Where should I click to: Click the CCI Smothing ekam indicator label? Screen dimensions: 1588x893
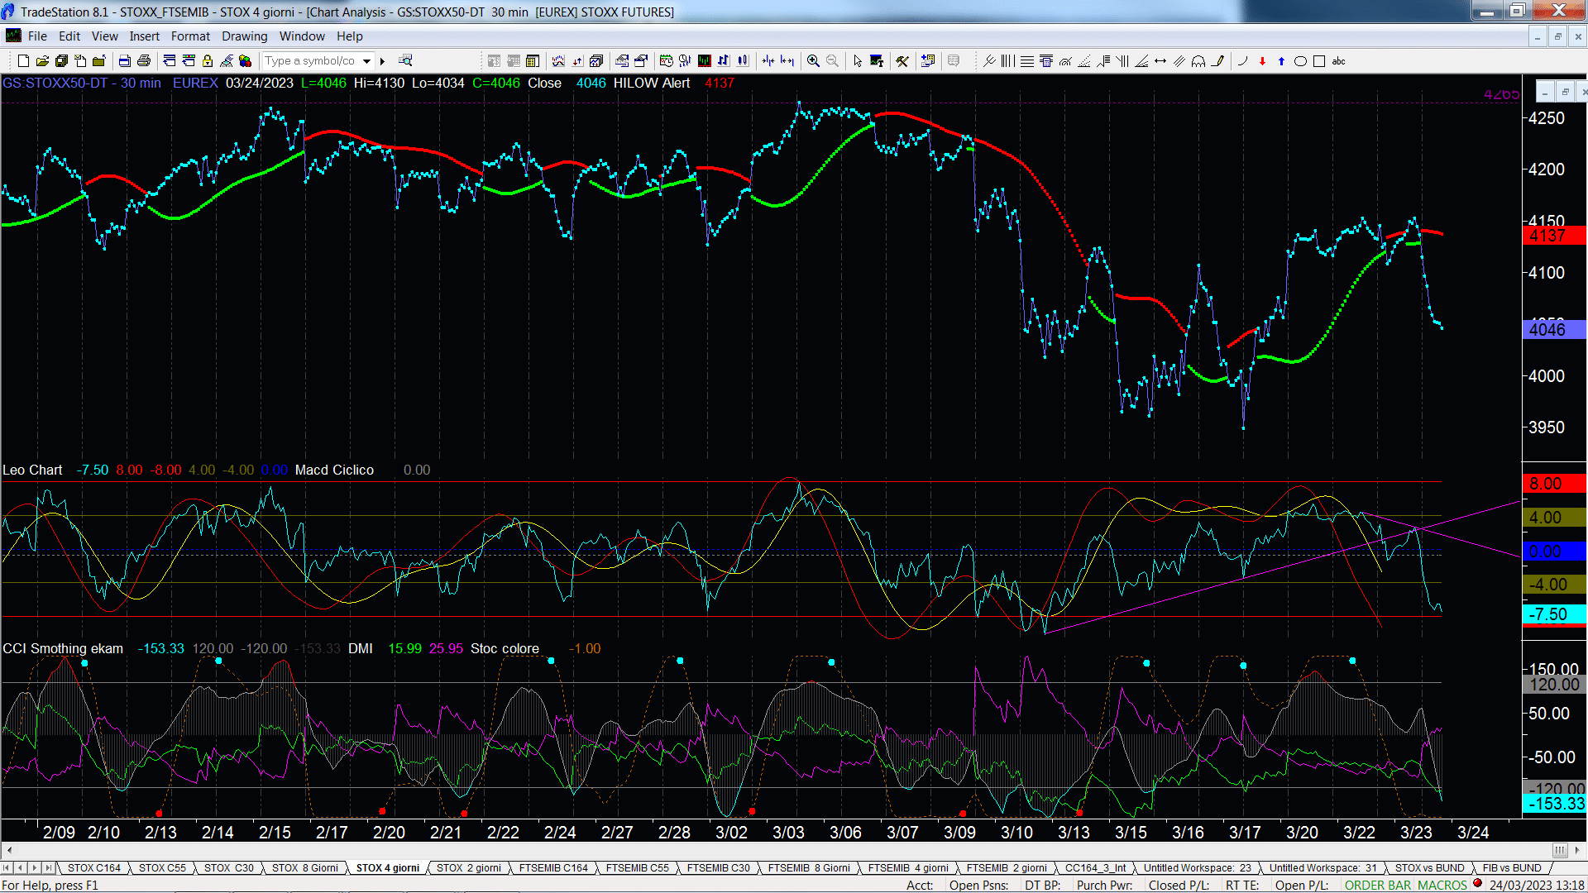tap(63, 649)
